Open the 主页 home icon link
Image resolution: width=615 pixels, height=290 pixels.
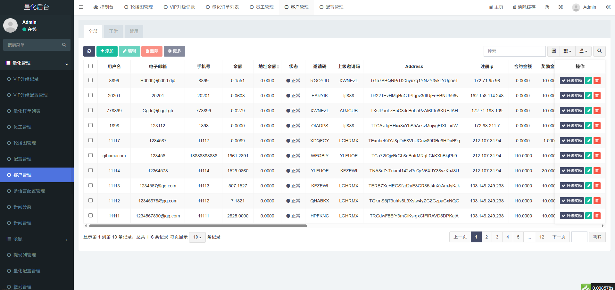[496, 7]
